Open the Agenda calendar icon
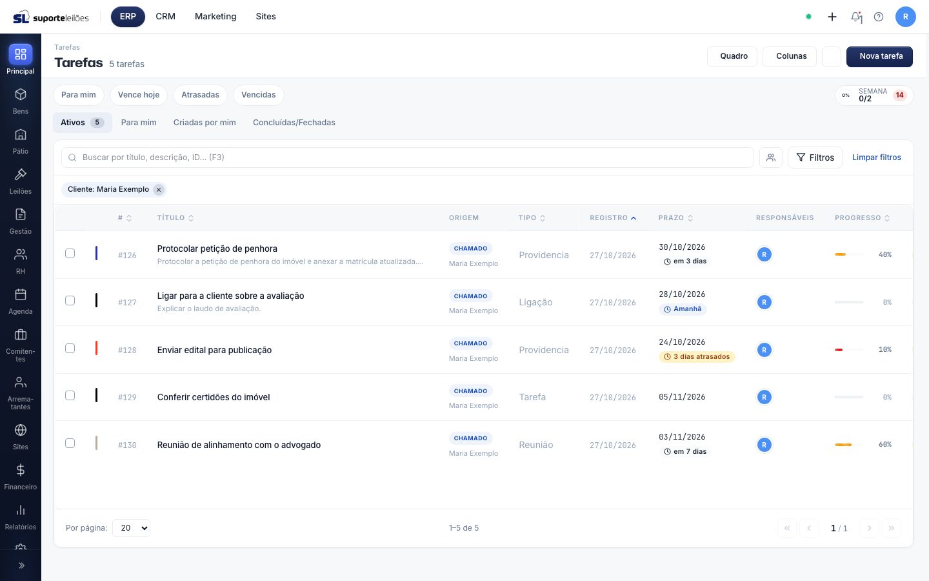The width and height of the screenshot is (929, 581). (x=21, y=295)
